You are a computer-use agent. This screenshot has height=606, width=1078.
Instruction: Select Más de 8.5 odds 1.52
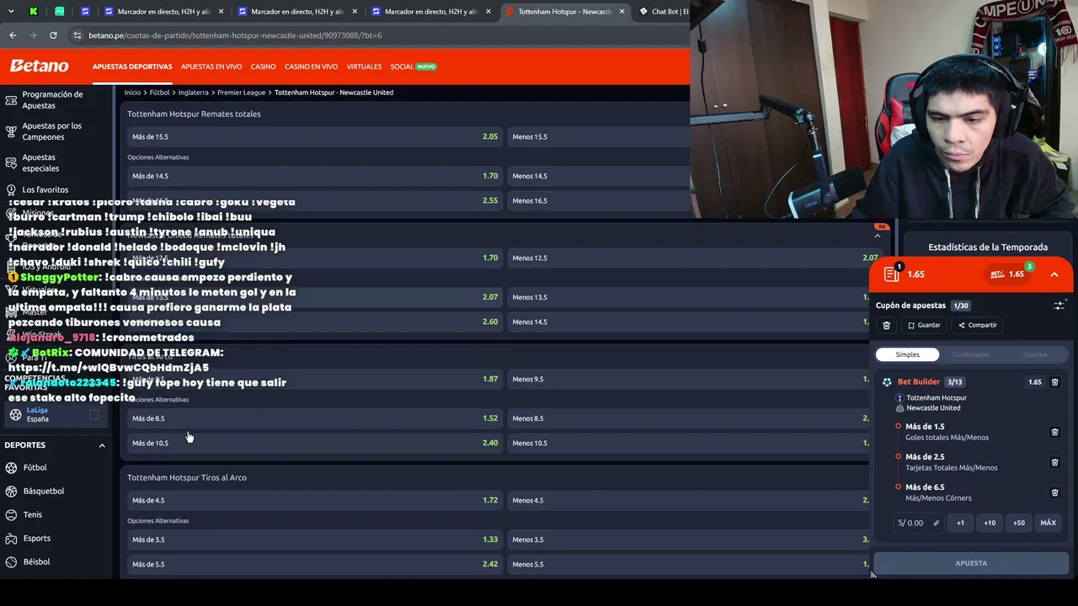314,418
